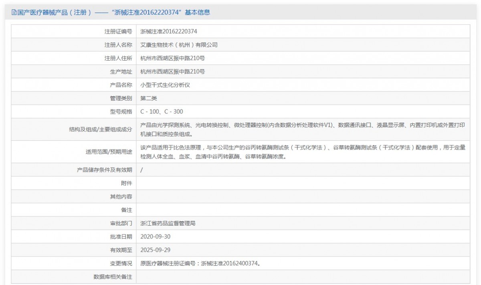
Task: Select the change note mentioning 浙械注准20162400374
Action: click(200, 264)
